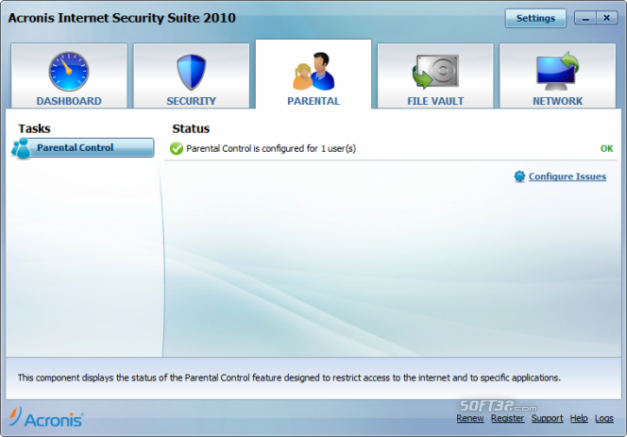Click the green OK status text

(x=606, y=149)
